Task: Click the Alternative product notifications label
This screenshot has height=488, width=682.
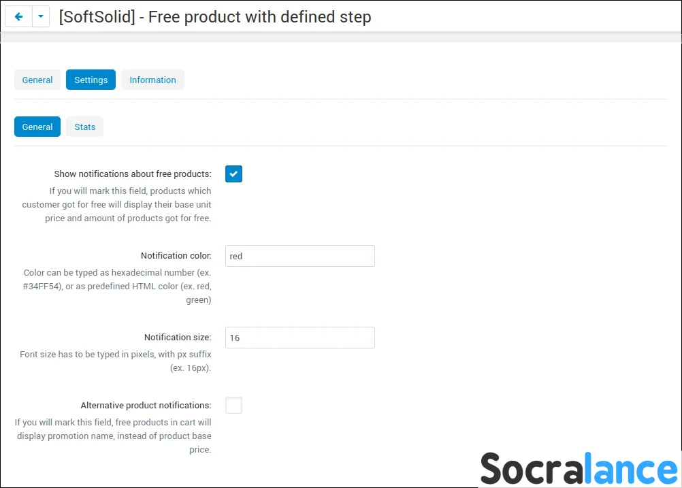Action: click(x=146, y=406)
